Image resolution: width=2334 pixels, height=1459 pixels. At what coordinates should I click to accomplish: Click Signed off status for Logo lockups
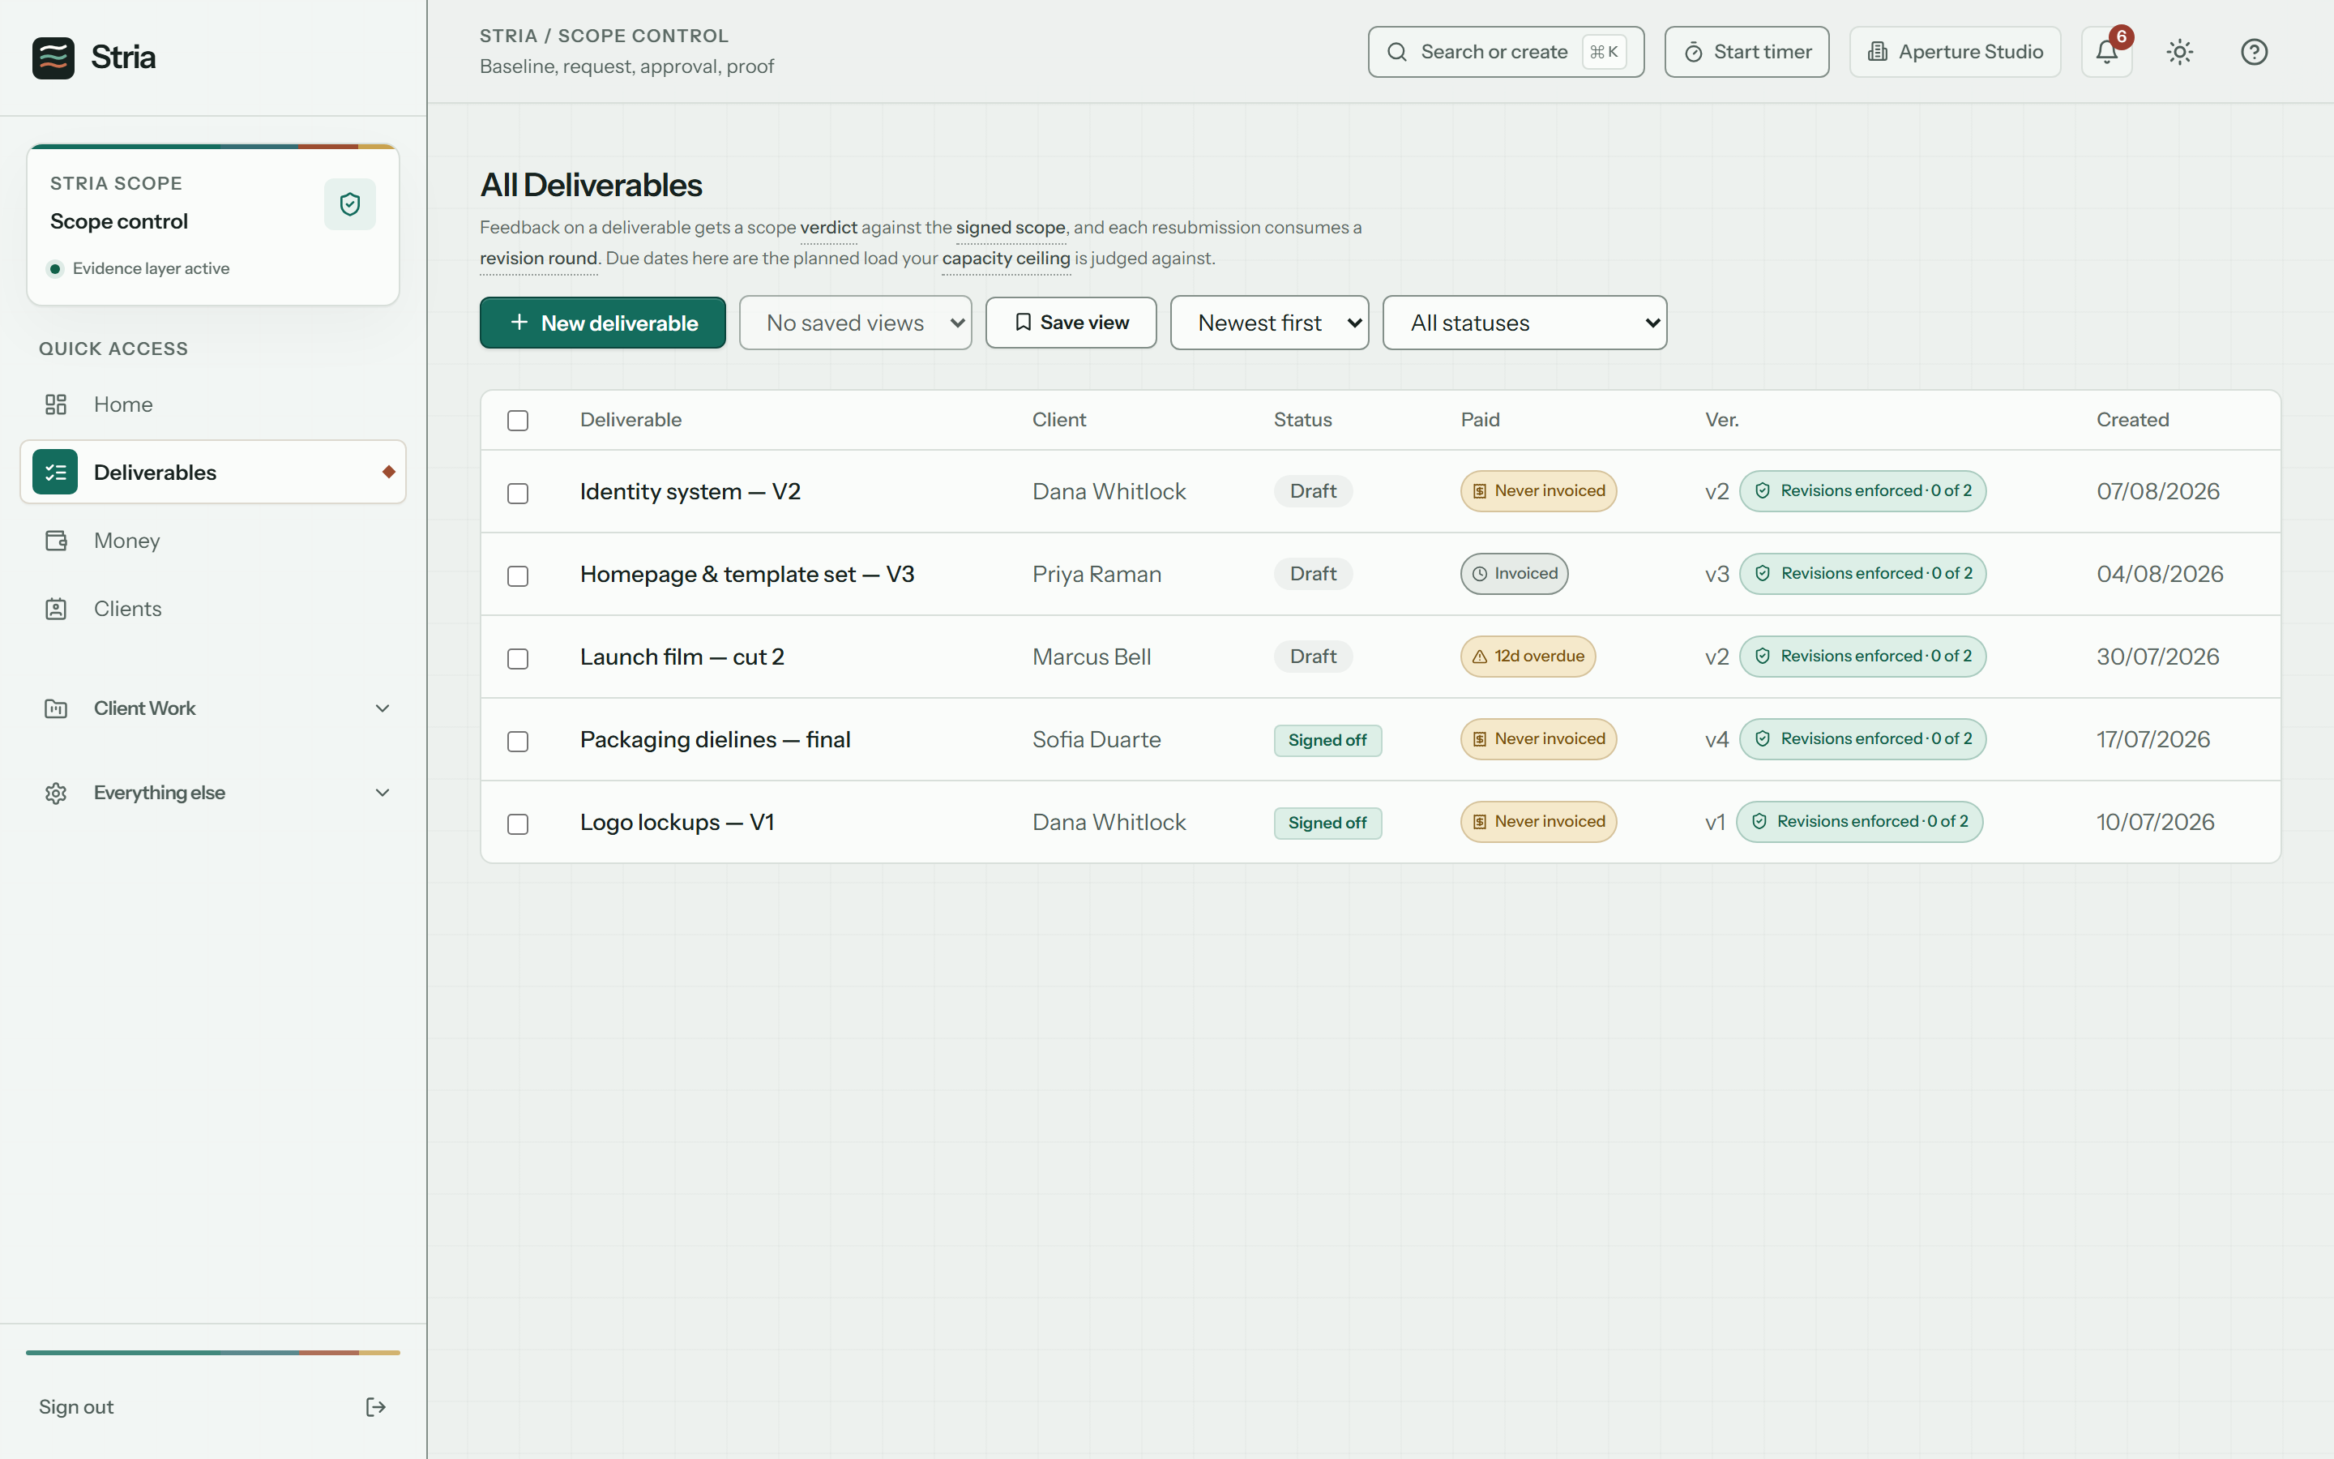(1327, 823)
